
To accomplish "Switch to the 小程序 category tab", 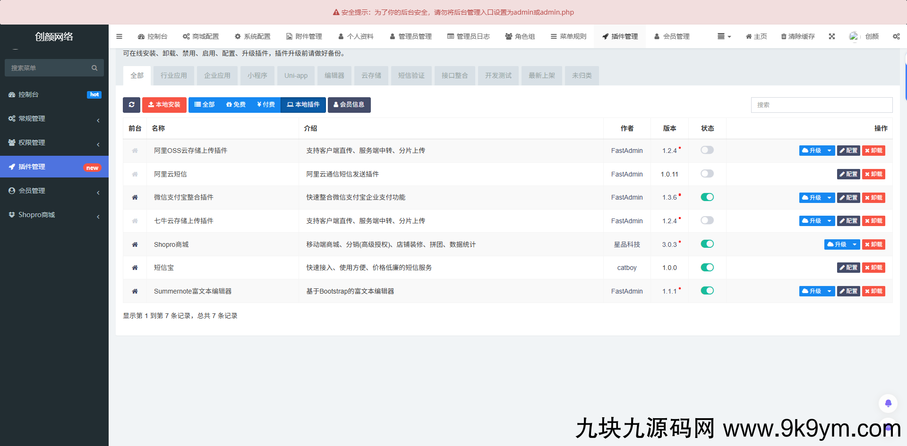I will (x=257, y=76).
